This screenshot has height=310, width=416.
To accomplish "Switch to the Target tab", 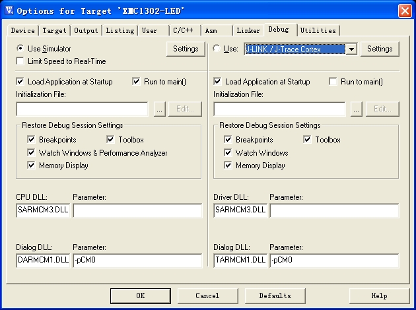I will coord(54,30).
